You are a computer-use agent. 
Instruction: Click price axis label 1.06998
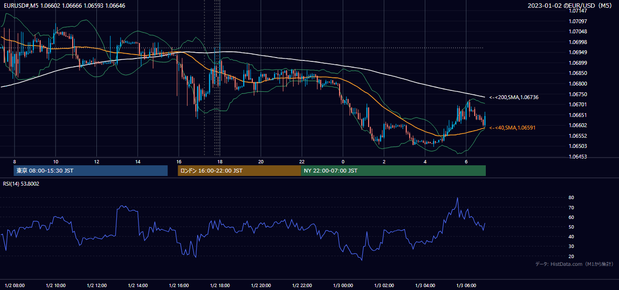(578, 42)
